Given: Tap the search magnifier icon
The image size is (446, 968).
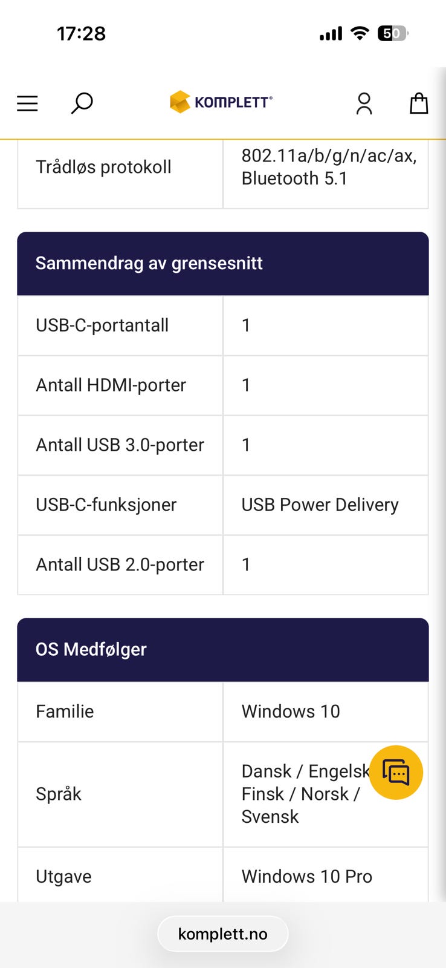Looking at the screenshot, I should 82,103.
